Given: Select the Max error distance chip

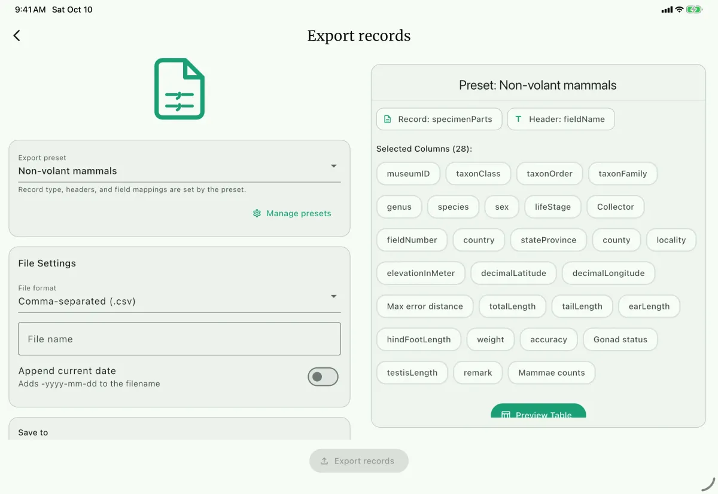Looking at the screenshot, I should click(x=425, y=306).
